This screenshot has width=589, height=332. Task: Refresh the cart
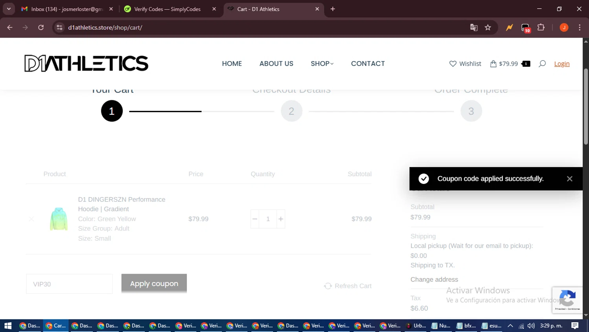(x=348, y=286)
